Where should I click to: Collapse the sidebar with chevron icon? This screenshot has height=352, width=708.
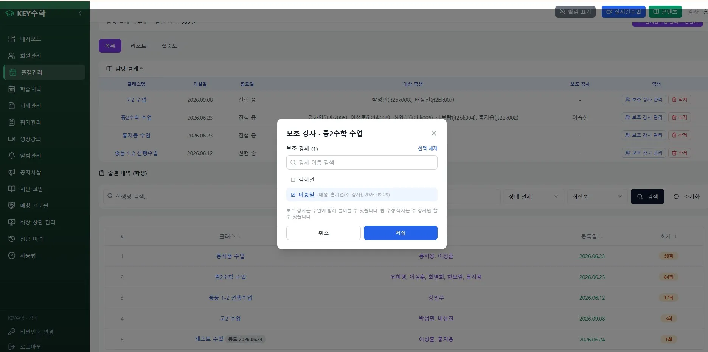(80, 13)
